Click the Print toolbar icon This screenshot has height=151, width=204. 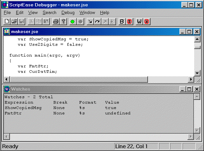pos(56,21)
